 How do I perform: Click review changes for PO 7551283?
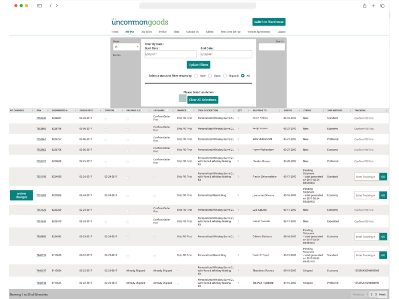click(x=21, y=195)
